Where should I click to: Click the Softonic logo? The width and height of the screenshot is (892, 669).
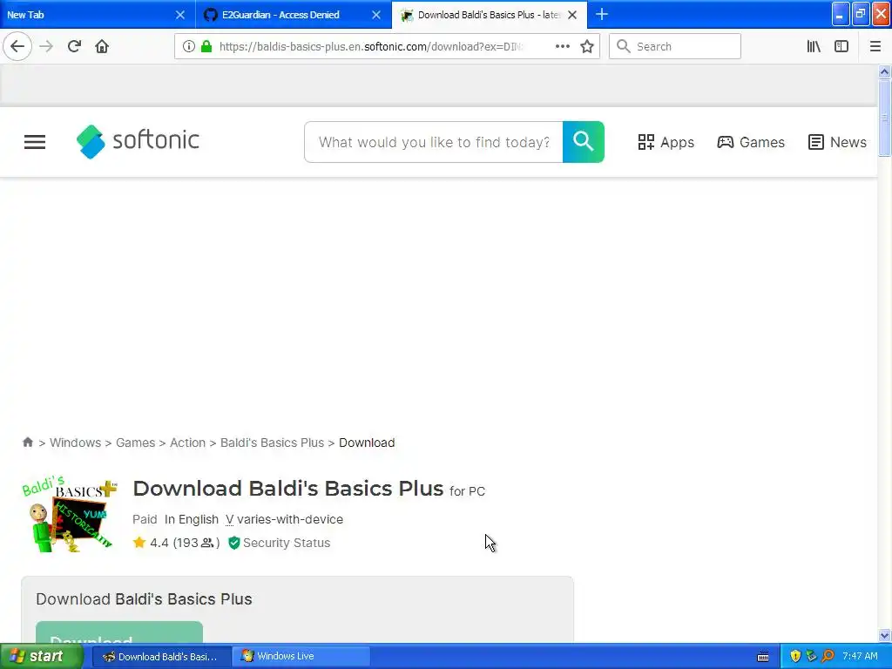(x=138, y=141)
